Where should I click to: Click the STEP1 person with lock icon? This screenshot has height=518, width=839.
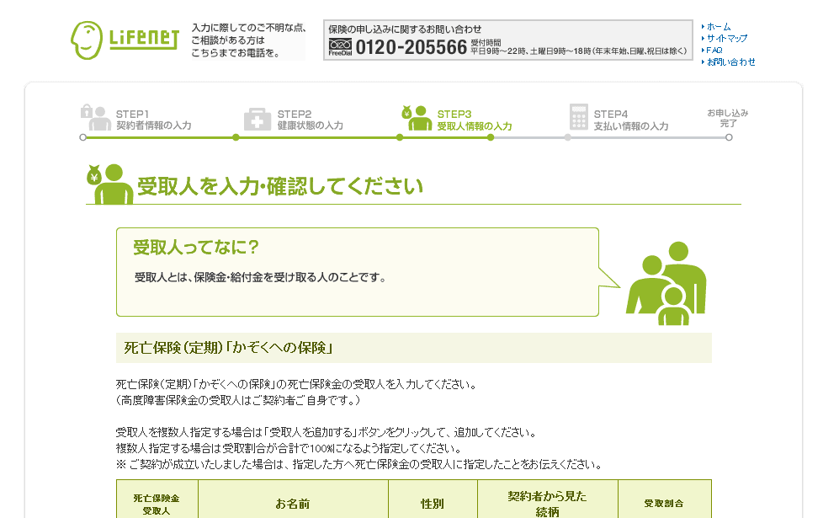[x=95, y=118]
